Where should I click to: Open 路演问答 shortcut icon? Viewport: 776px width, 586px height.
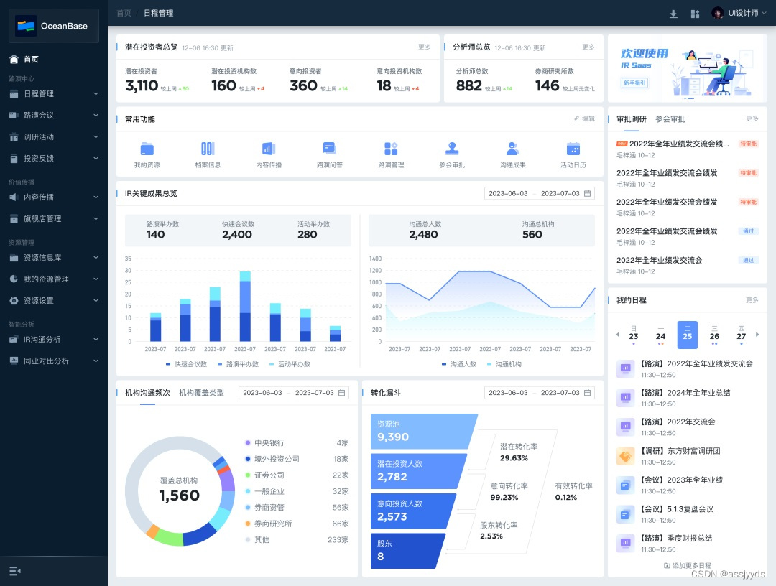(x=330, y=149)
